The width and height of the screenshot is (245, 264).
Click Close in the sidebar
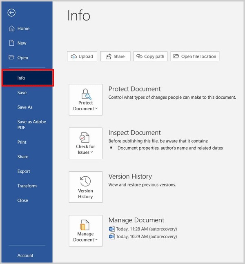pyautogui.click(x=27, y=200)
